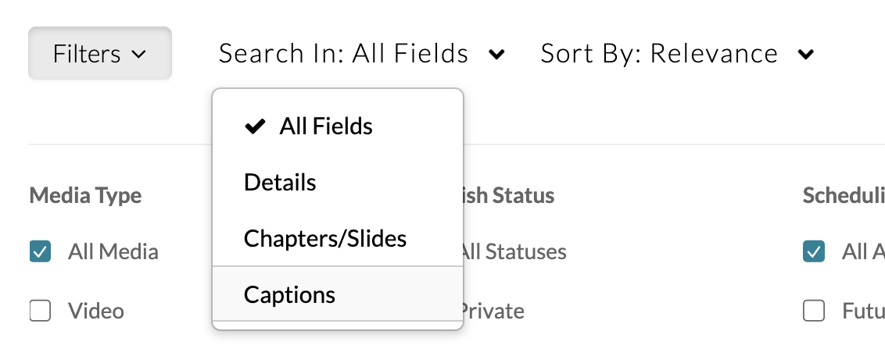The height and width of the screenshot is (356, 885).
Task: Check the unchecked Future scheduling checkbox
Action: (x=814, y=311)
